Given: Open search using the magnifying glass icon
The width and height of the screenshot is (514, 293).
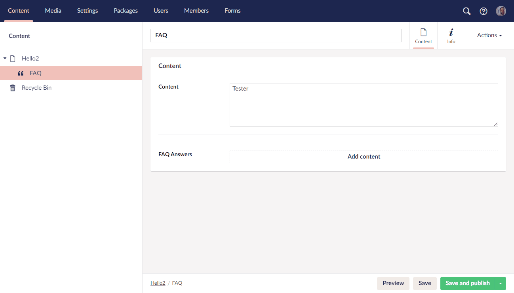Looking at the screenshot, I should coord(466,11).
